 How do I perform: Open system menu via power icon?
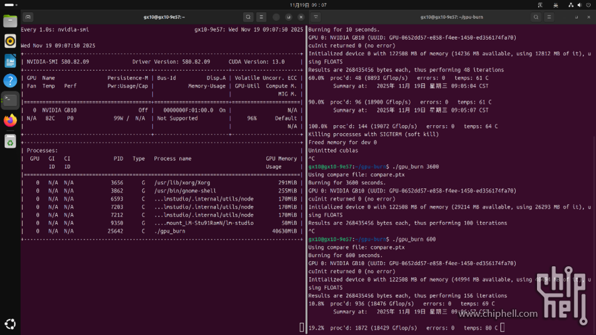pyautogui.click(x=588, y=5)
